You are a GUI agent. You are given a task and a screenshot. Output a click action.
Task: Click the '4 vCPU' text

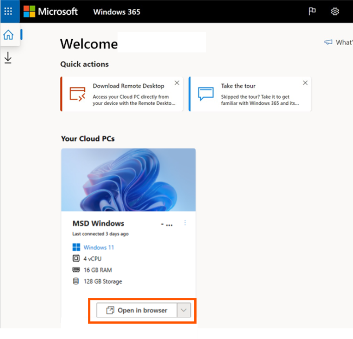click(x=93, y=259)
